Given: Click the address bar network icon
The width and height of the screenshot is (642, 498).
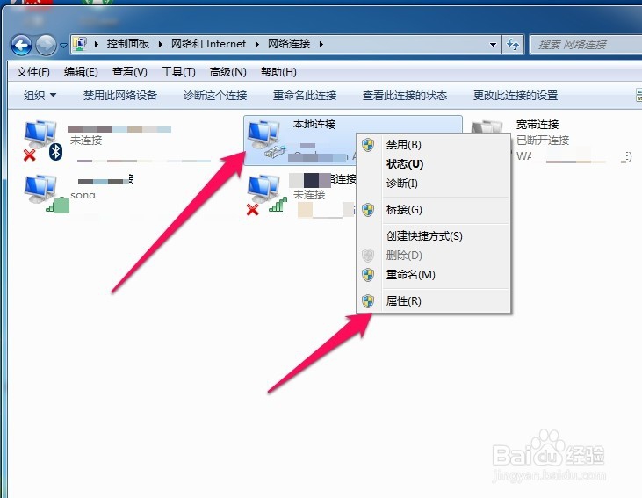Looking at the screenshot, I should point(80,44).
